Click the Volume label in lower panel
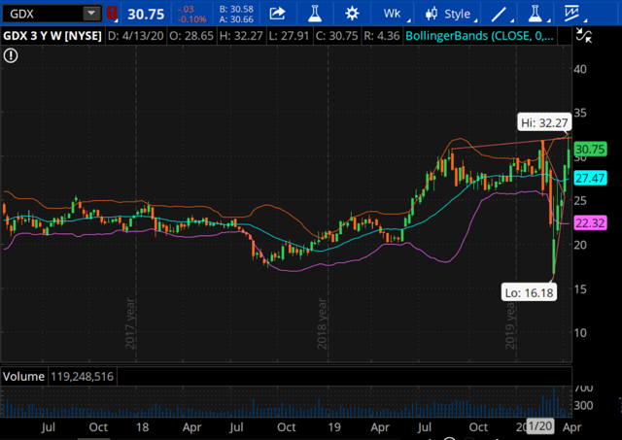Viewport: 622px width, 440px height. click(x=23, y=376)
